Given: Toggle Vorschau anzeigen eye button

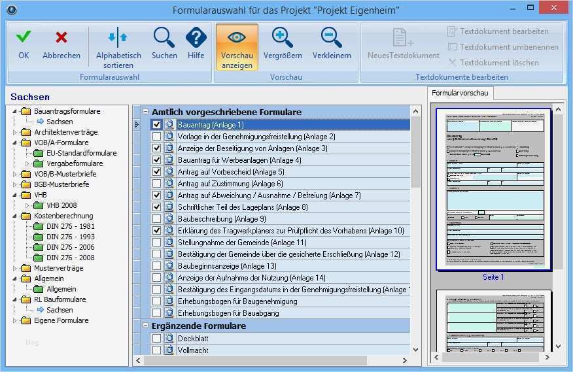Looking at the screenshot, I should point(237,48).
